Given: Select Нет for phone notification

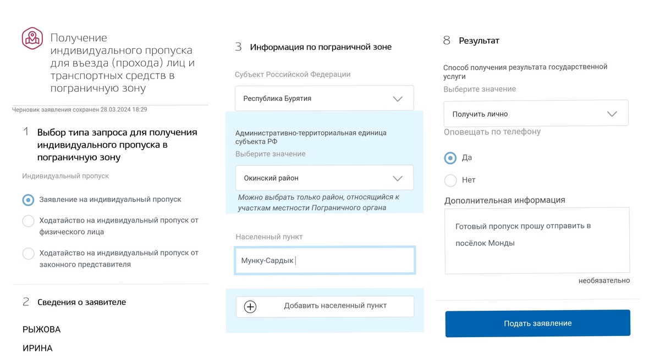Looking at the screenshot, I should 450,180.
